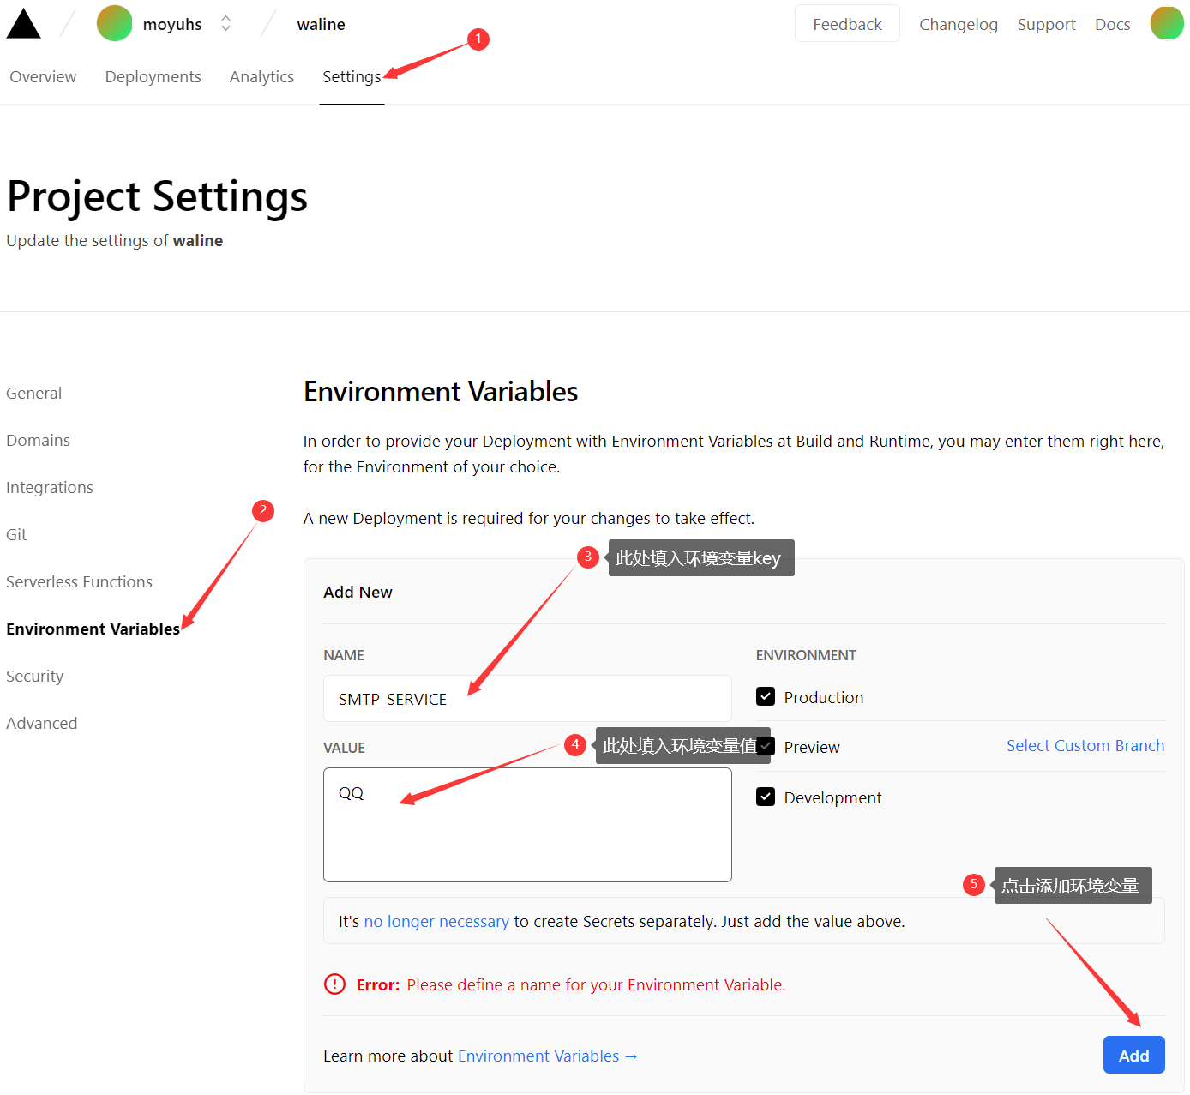Viewport: 1190px width, 1095px height.
Task: Select Serverless Functions in the sidebar
Action: click(x=79, y=582)
